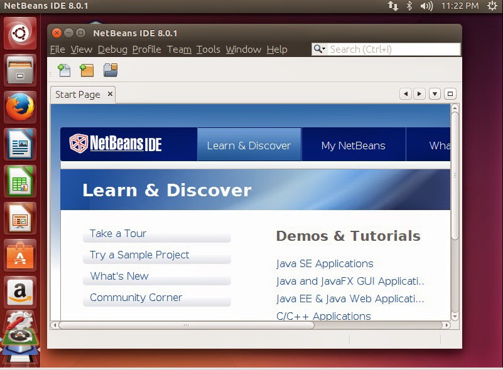The image size is (503, 370).
Task: Open Java SE Applications tutorial link
Action: [x=325, y=263]
